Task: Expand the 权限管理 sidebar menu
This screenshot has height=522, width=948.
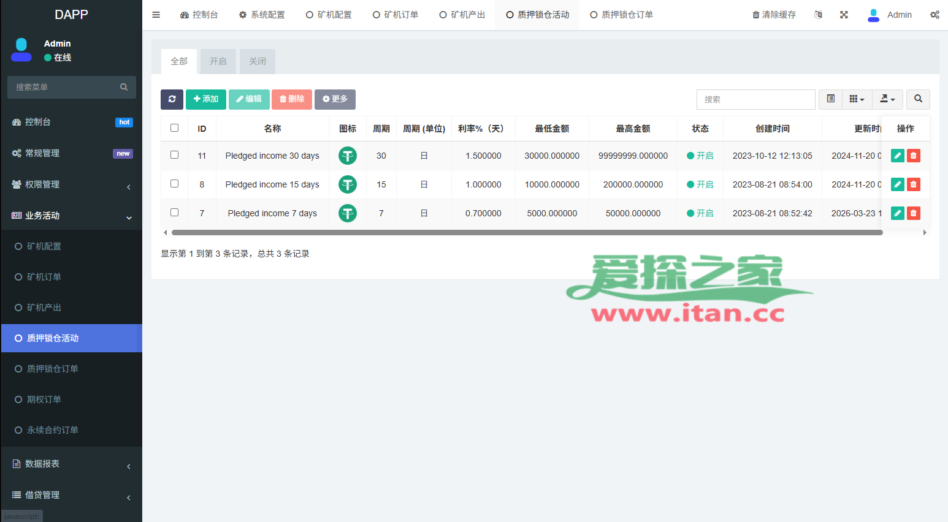Action: point(71,184)
